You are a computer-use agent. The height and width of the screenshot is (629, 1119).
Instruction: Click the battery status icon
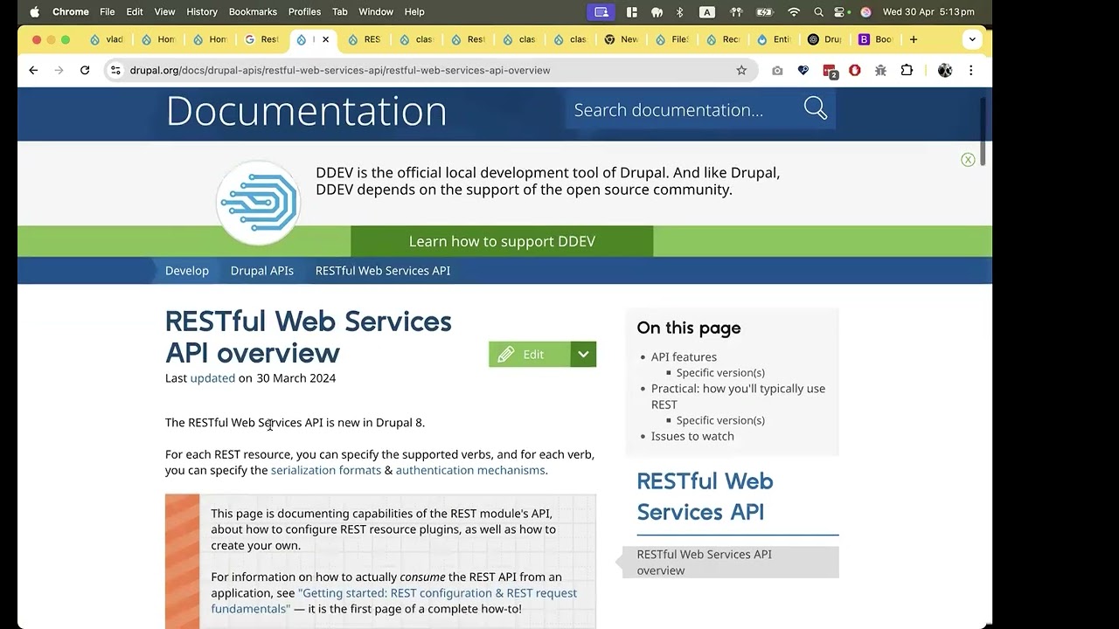click(765, 11)
